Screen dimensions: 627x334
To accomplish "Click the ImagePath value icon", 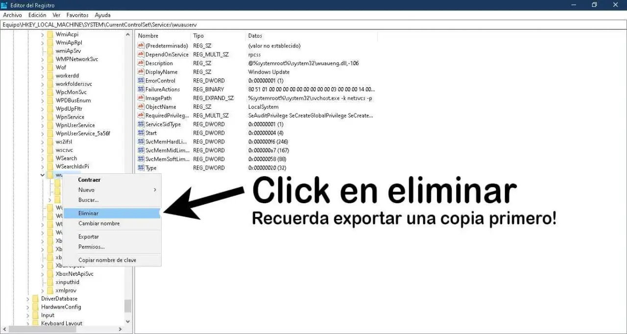I will 141,98.
